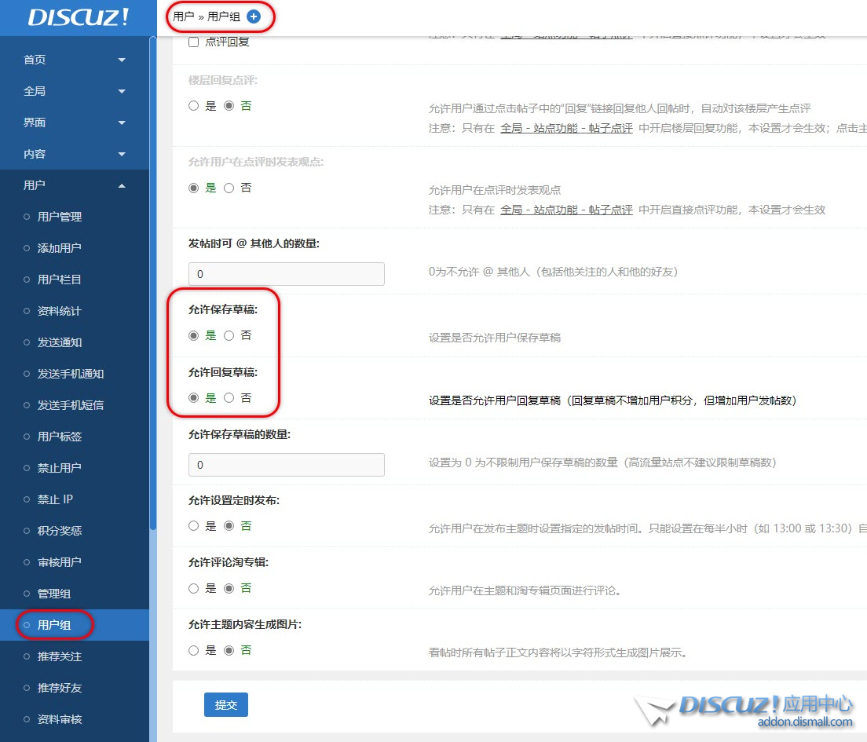
Task: Tick the 点评回复 checkbox
Action: [194, 42]
